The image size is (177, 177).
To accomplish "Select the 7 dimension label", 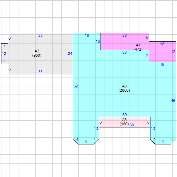I will click(x=147, y=56).
